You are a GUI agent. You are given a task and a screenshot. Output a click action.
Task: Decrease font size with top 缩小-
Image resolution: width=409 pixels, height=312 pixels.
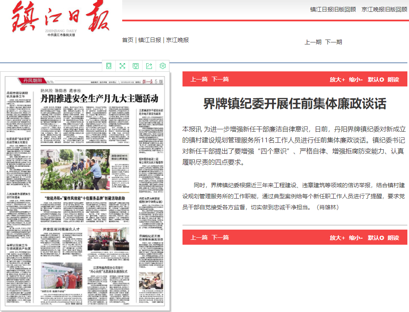coord(356,80)
